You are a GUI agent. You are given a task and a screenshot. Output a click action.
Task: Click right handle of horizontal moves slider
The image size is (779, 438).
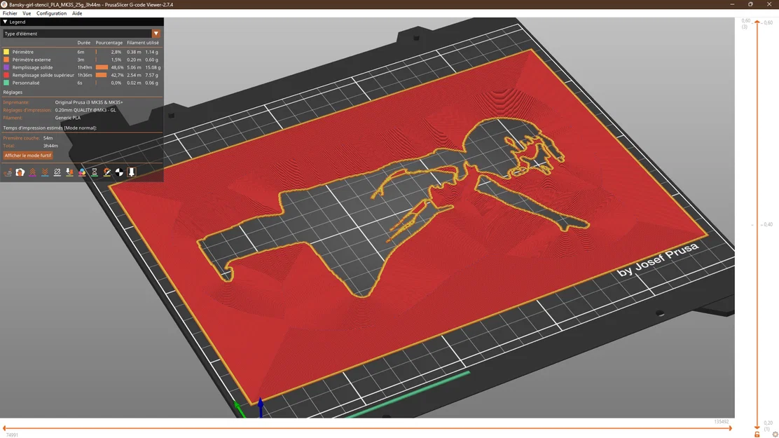(731, 428)
